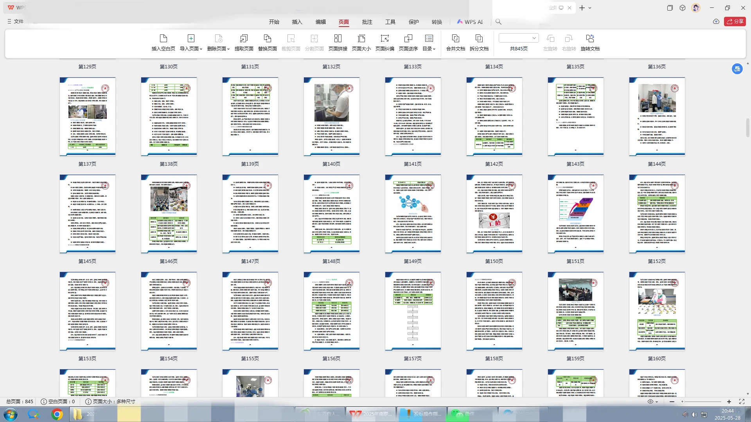Click the red Share (分享) button
Image resolution: width=751 pixels, height=422 pixels.
coord(735,21)
